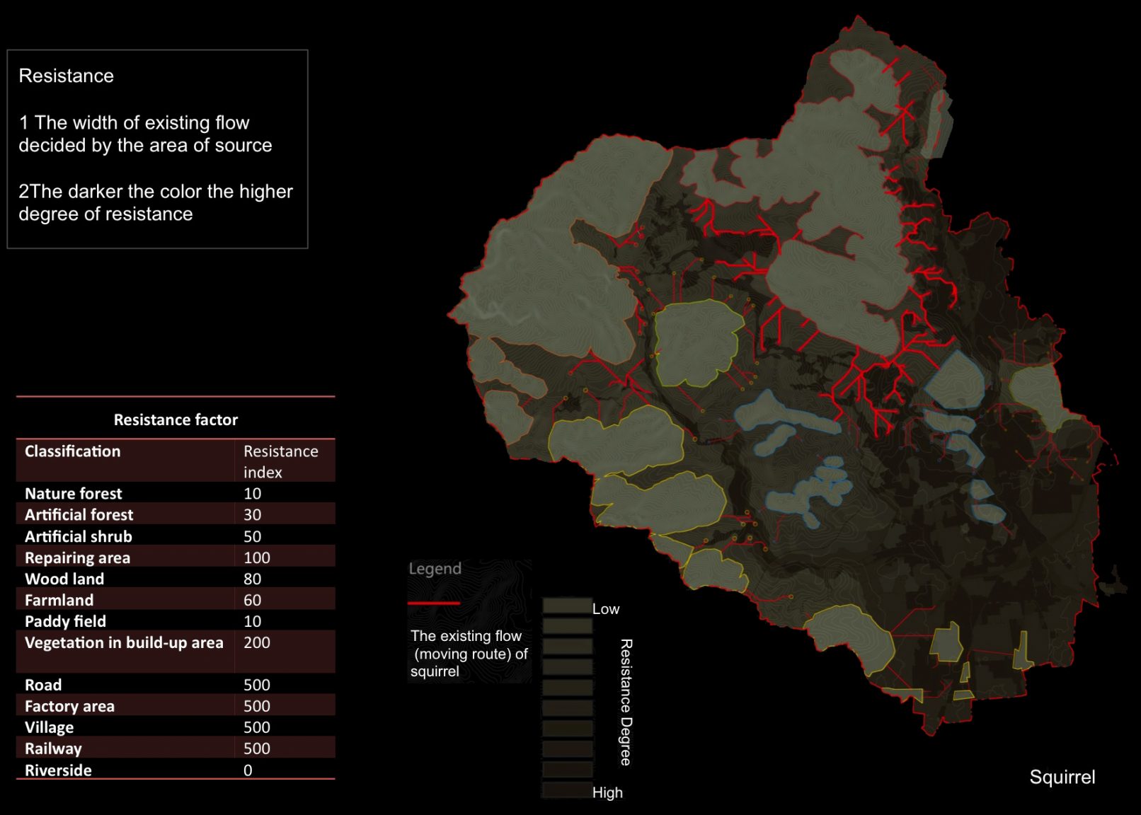This screenshot has width=1141, height=815.
Task: Click the Resistance index column header
Action: click(280, 461)
